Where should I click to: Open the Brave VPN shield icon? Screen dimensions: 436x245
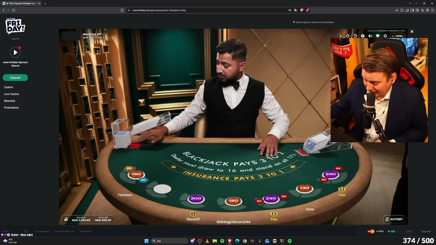click(x=427, y=10)
